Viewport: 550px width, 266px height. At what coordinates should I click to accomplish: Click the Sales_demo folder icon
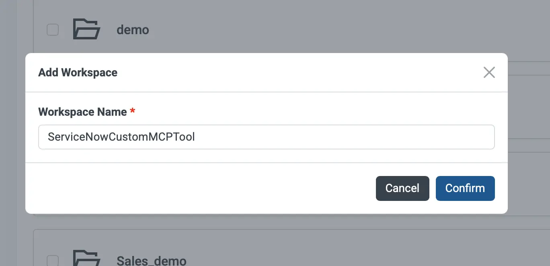(86, 259)
